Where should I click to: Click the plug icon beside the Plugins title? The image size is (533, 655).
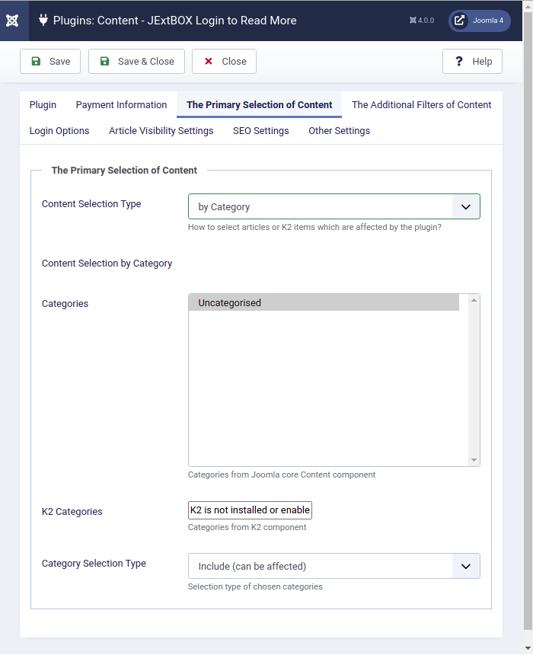click(43, 20)
